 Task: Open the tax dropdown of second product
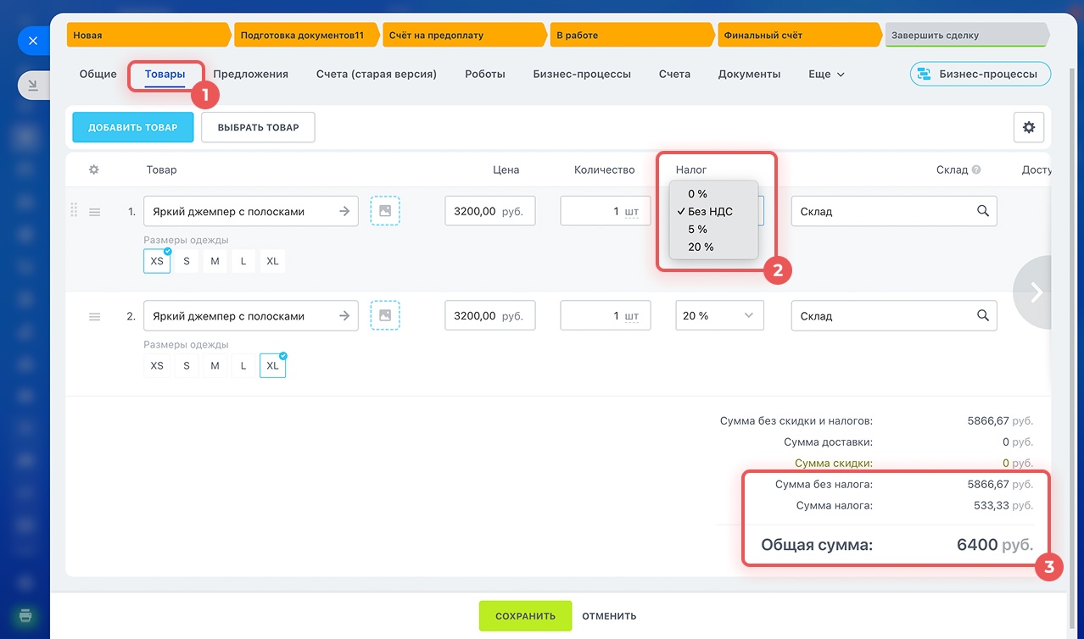[719, 315]
